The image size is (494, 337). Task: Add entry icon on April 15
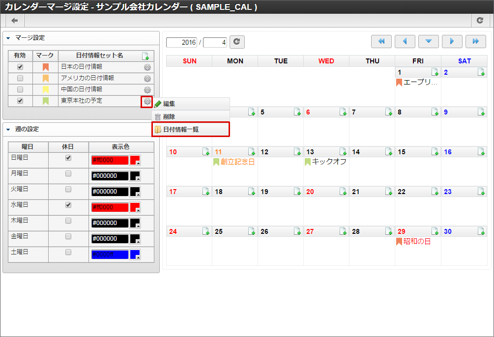(435, 152)
